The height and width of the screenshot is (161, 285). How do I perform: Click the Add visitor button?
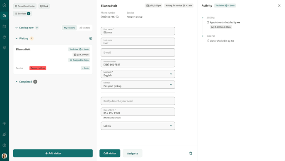53,153
